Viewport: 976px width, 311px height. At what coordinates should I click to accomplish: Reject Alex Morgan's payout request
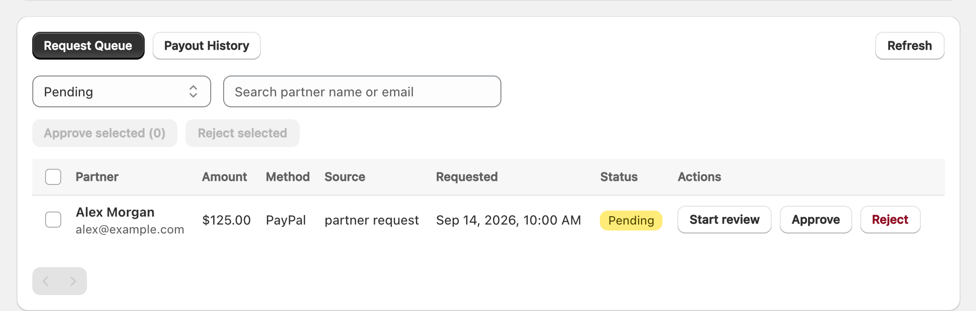(x=890, y=220)
